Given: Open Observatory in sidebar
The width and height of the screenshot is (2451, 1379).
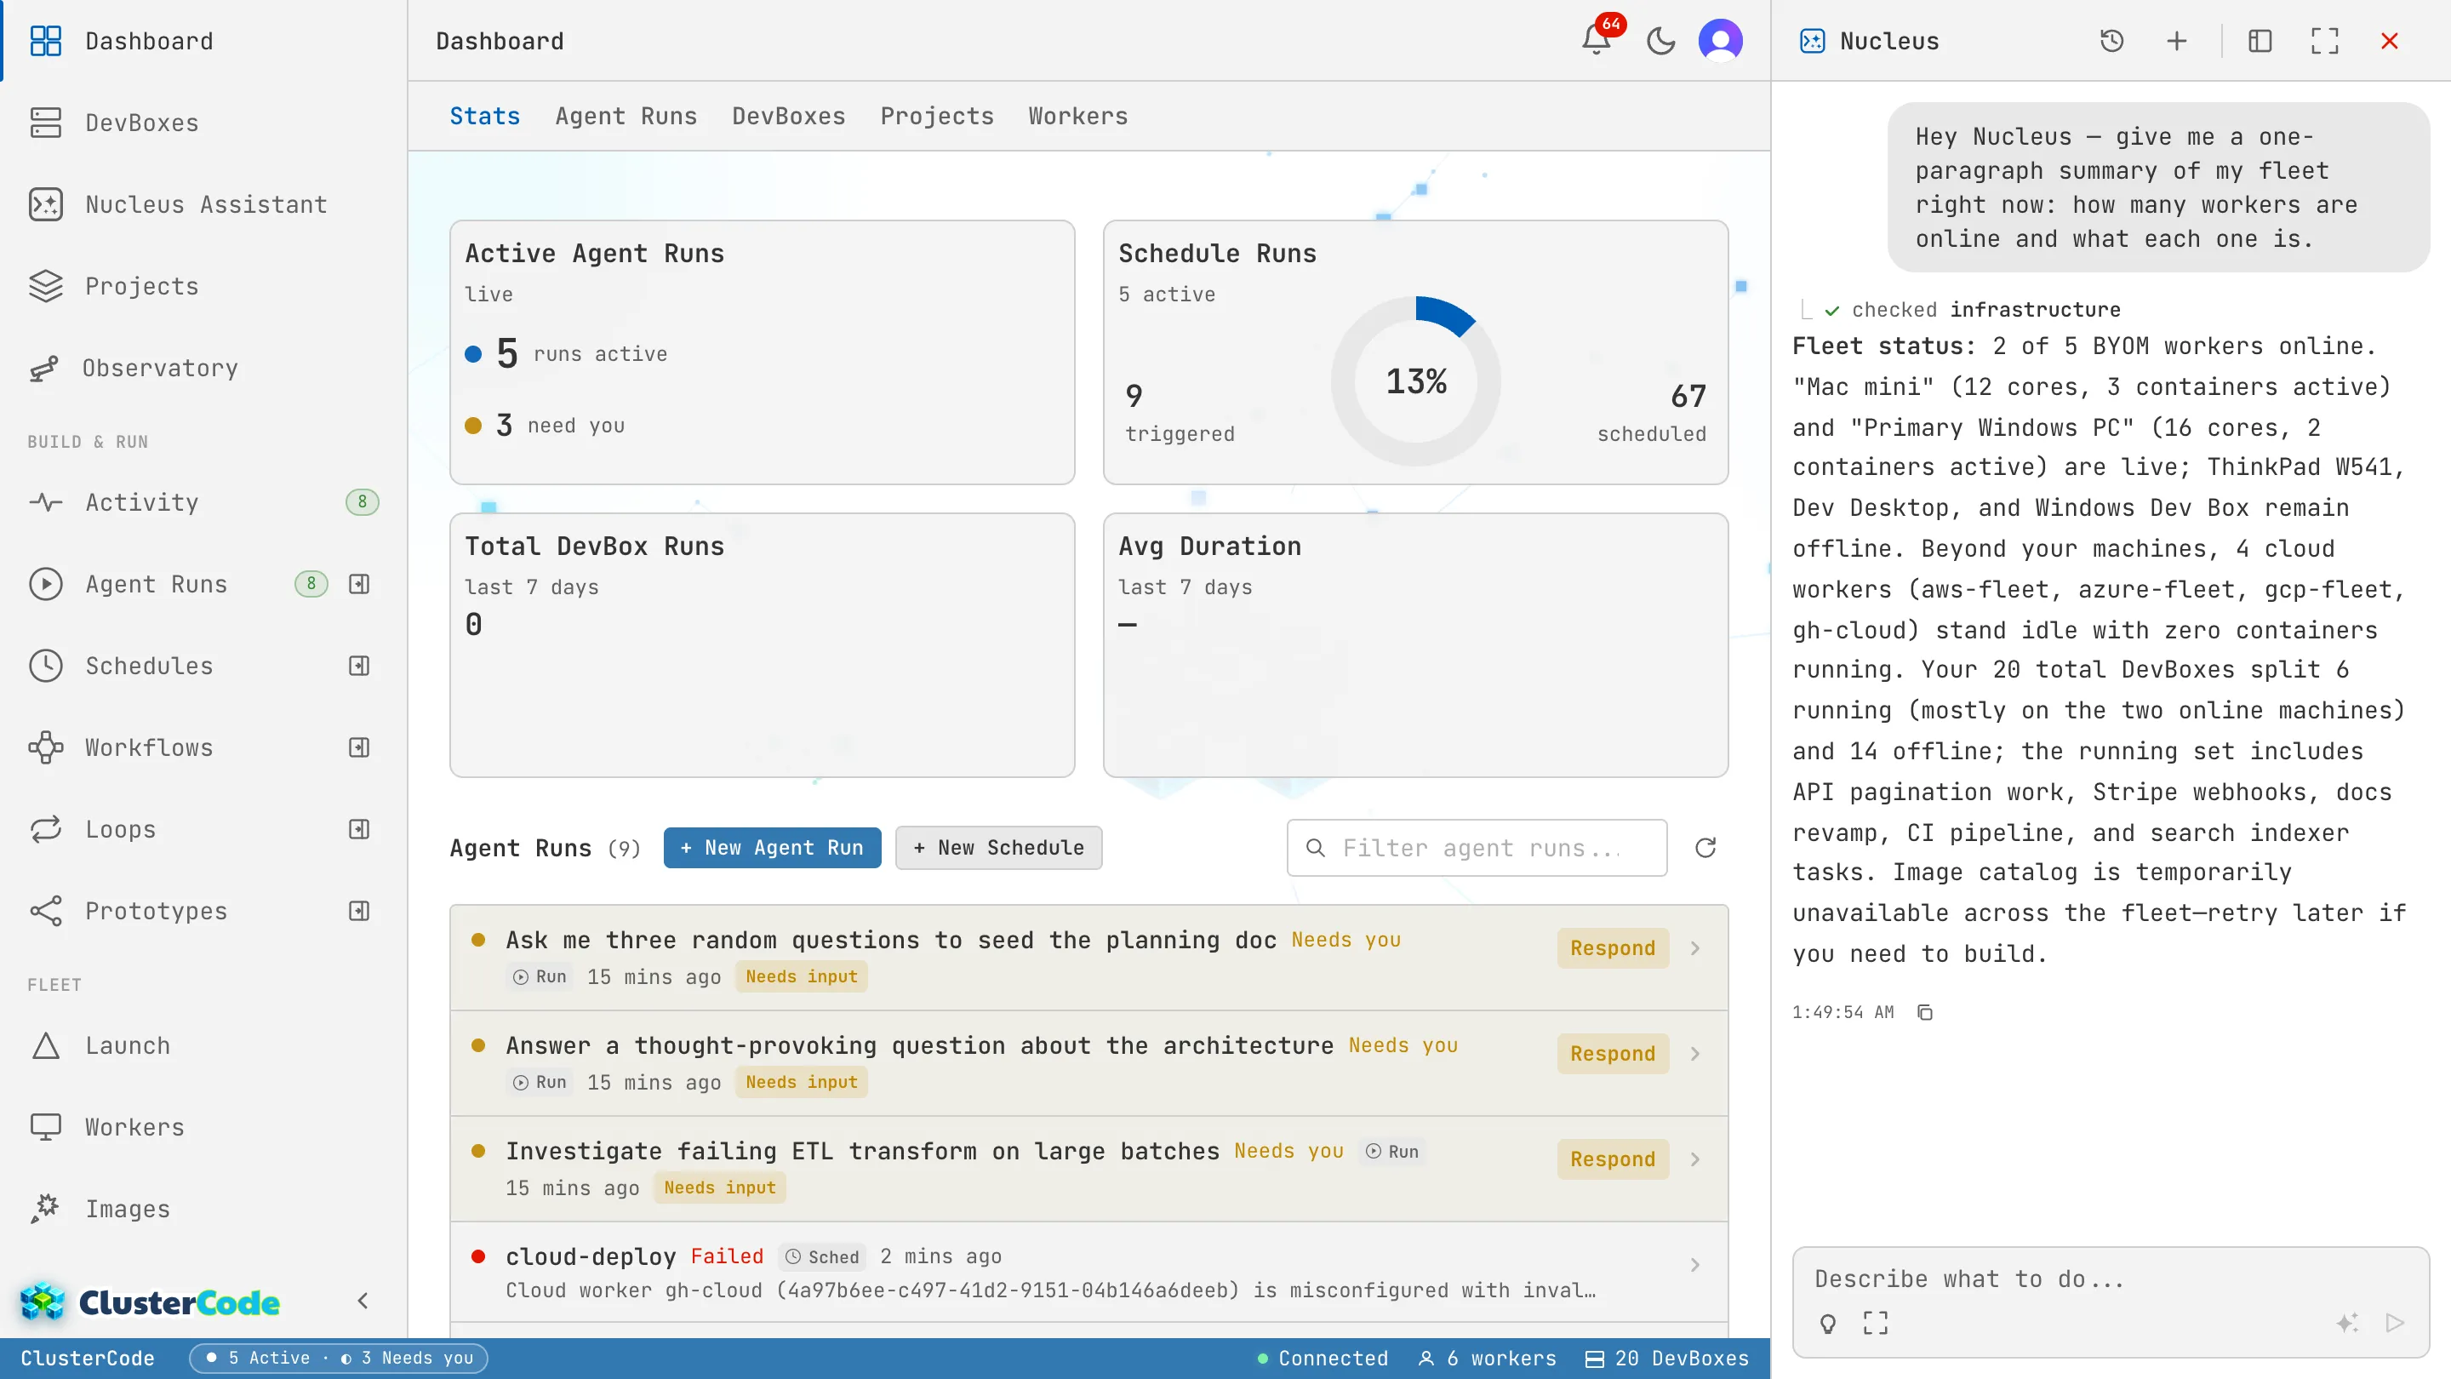Looking at the screenshot, I should 203,369.
